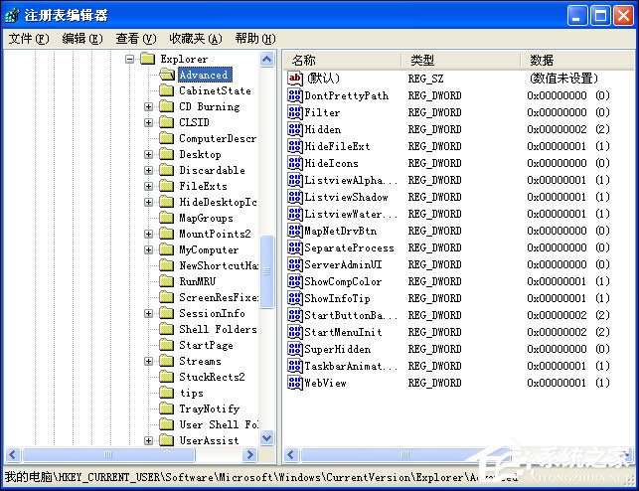Click the tree pane scroll-up arrow

pos(267,60)
